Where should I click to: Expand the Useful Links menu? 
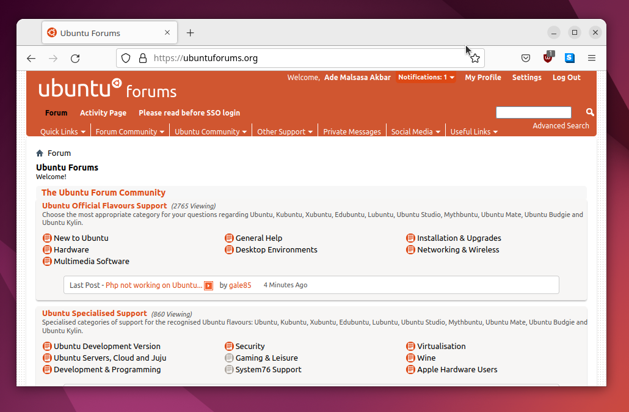pos(474,131)
